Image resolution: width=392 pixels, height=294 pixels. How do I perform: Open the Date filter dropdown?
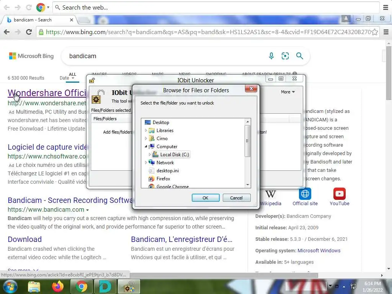pos(67,78)
